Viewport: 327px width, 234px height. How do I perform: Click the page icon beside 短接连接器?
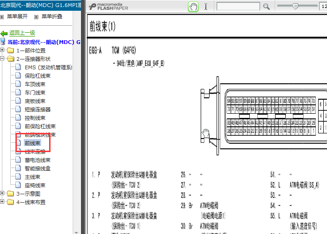click(x=18, y=109)
